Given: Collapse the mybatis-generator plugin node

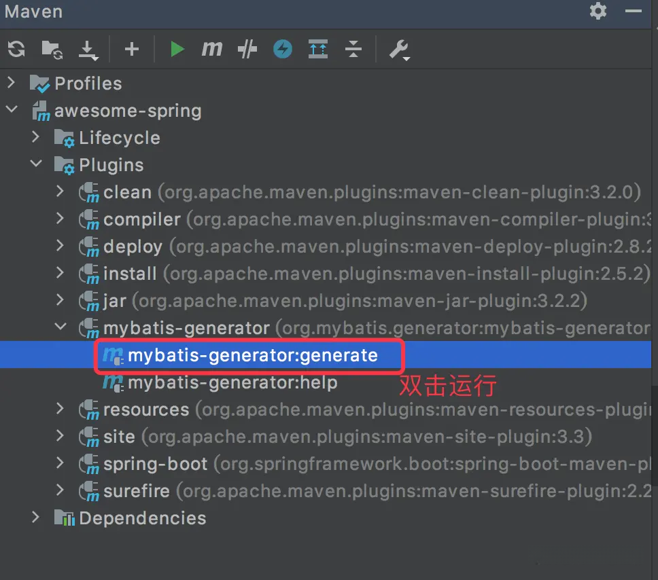Looking at the screenshot, I should (x=60, y=326).
